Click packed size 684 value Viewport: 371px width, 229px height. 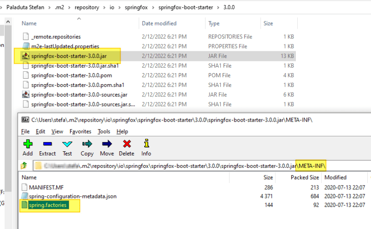(315, 196)
